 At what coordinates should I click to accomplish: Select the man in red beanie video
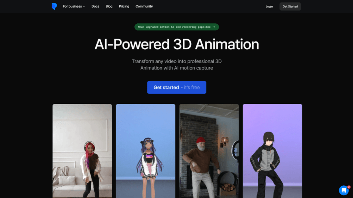point(209,151)
